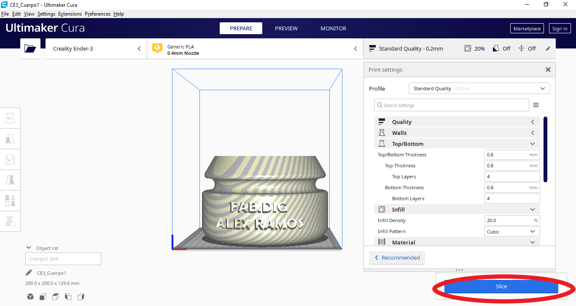Edit the Top Layers value
Viewport: 576px width, 306px height.
[512, 177]
